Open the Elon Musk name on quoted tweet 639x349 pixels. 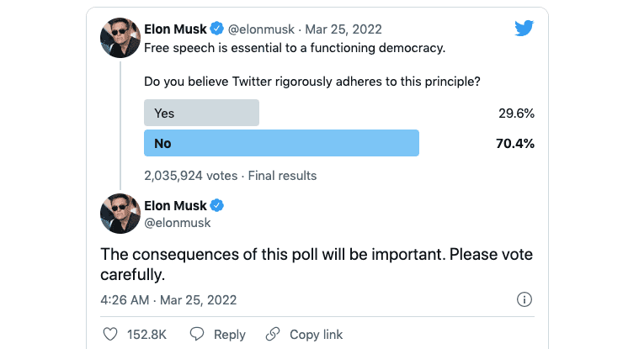(175, 29)
